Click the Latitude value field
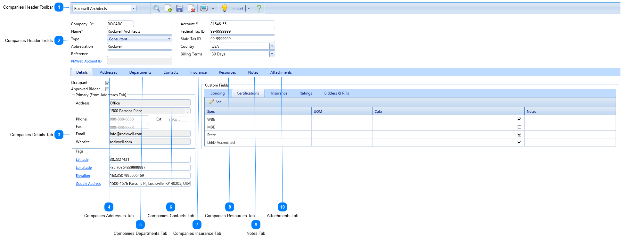The image size is (623, 239). 150,159
